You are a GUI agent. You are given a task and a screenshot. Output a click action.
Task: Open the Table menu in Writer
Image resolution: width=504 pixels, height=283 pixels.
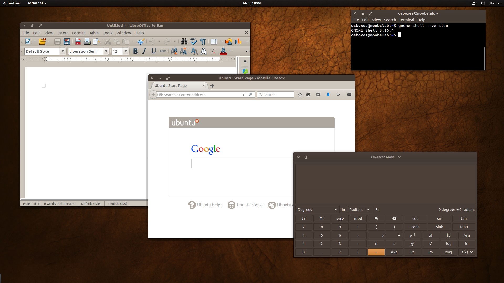[94, 33]
